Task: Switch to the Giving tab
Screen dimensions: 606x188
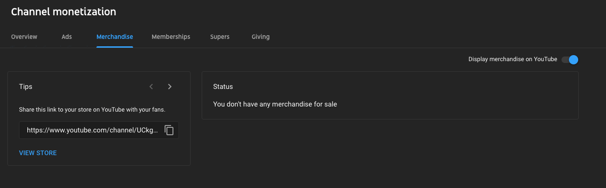Action: click(261, 37)
